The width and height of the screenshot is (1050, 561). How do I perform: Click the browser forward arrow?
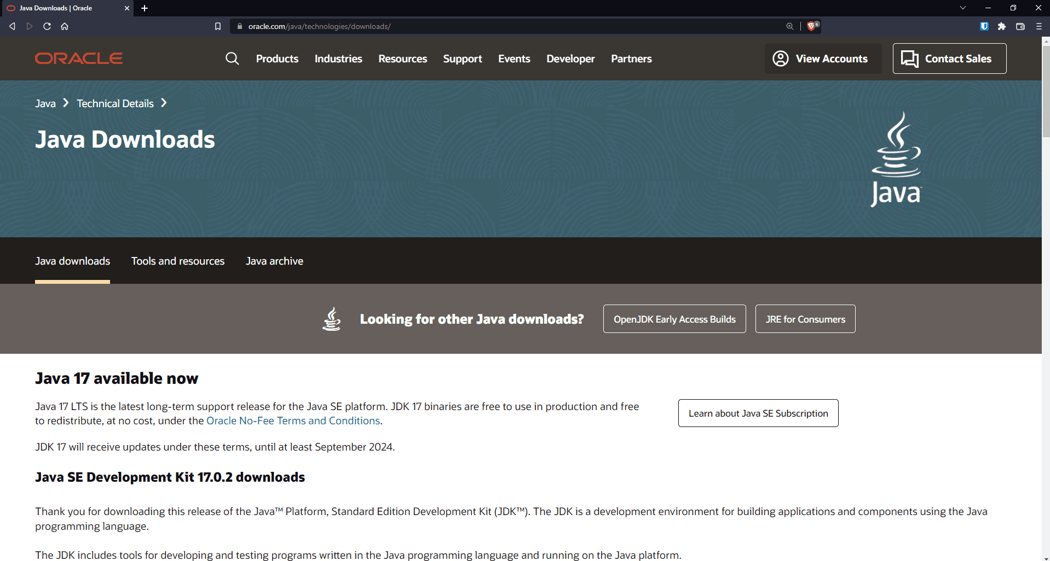(x=30, y=26)
